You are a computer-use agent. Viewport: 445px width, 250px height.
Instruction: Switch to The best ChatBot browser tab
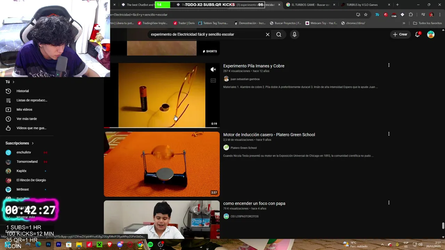pos(137,5)
